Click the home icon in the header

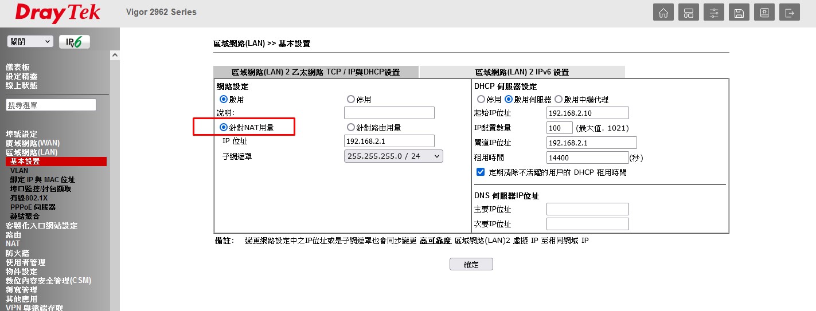[x=663, y=13]
